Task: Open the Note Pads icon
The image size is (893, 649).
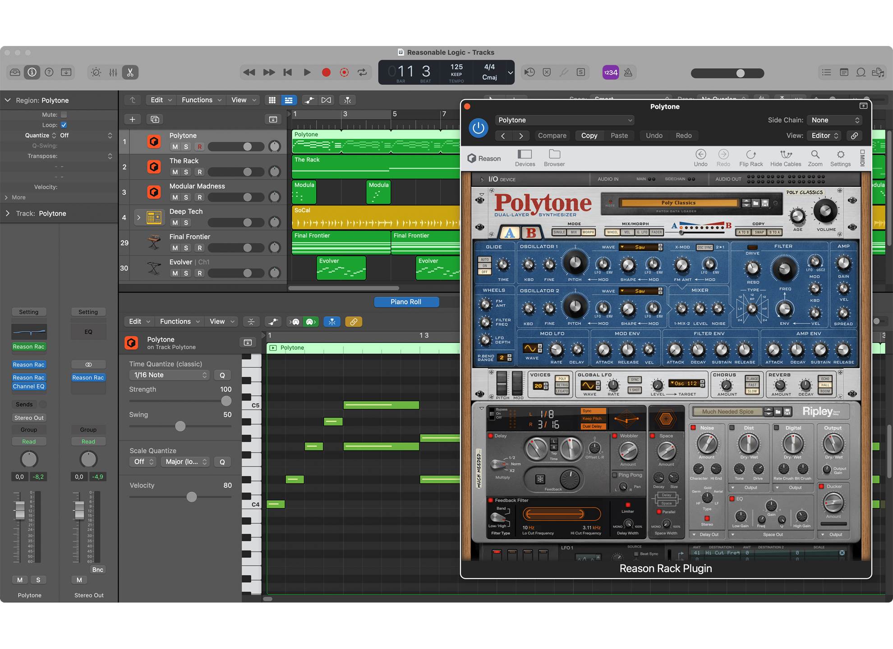Action: 844,72
